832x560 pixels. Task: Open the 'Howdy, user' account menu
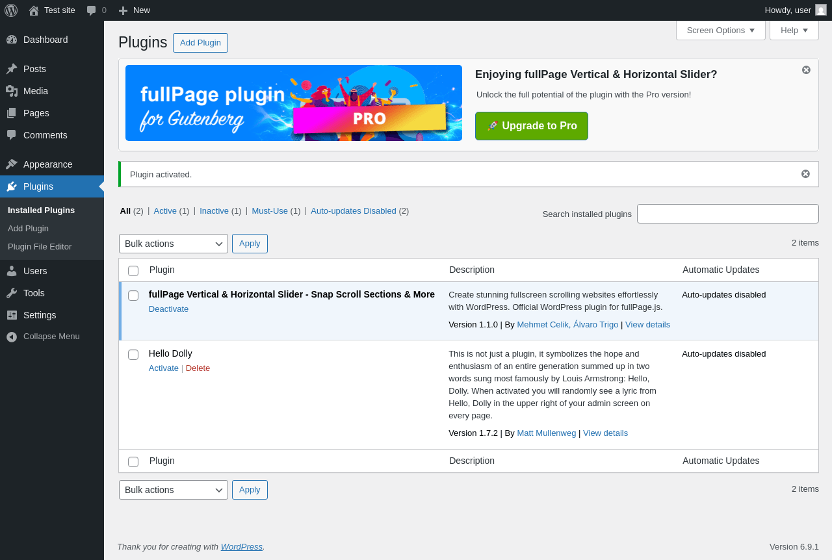[796, 10]
